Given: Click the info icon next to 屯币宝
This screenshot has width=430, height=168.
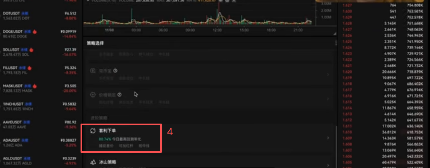Looking at the screenshot, I should coord(115,70).
